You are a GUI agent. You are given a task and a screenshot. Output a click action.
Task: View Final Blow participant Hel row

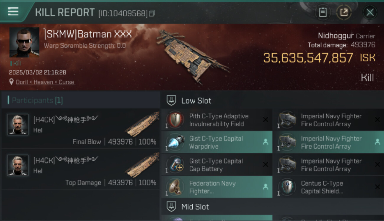[x=81, y=128]
